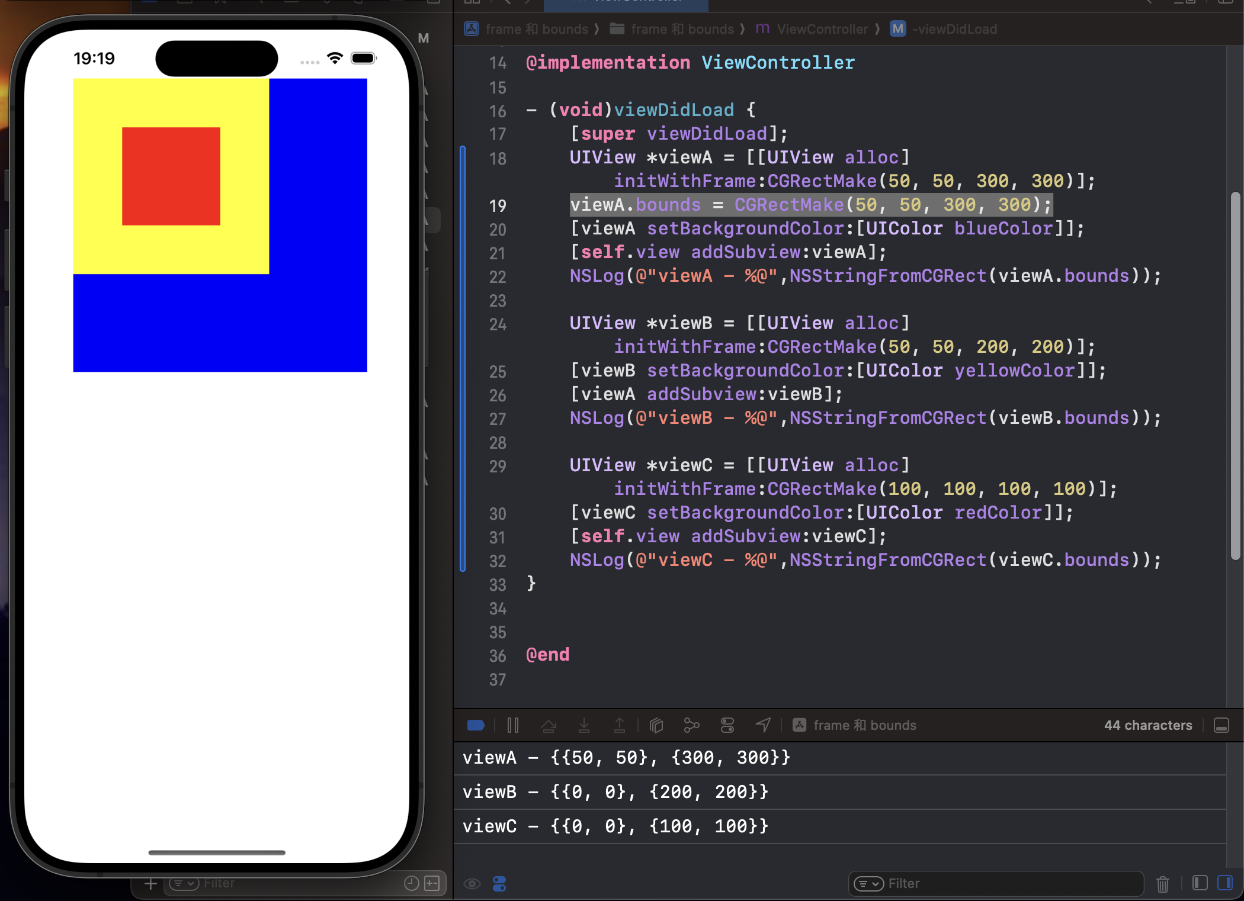Select the frame 和 bounds process in debug bar
The height and width of the screenshot is (901, 1244).
pyautogui.click(x=855, y=725)
